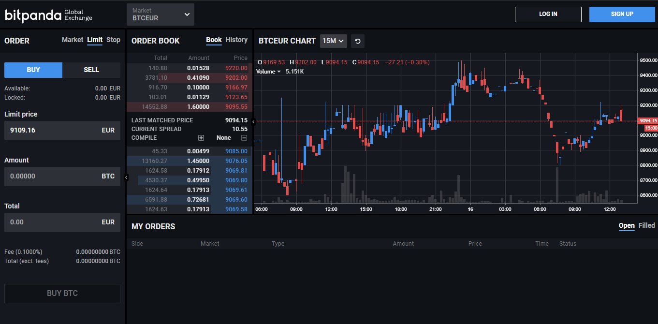
Task: Select ask price 9123.65 in order book
Action: (236, 97)
